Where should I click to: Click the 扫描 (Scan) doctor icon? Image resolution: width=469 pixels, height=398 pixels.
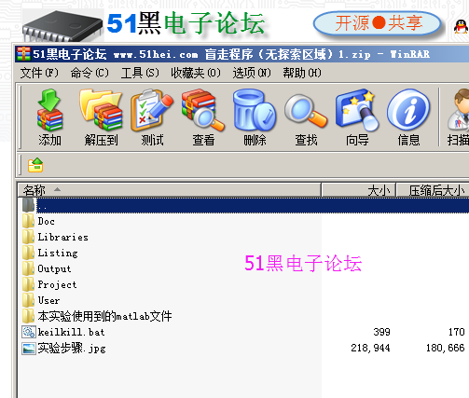[x=459, y=110]
